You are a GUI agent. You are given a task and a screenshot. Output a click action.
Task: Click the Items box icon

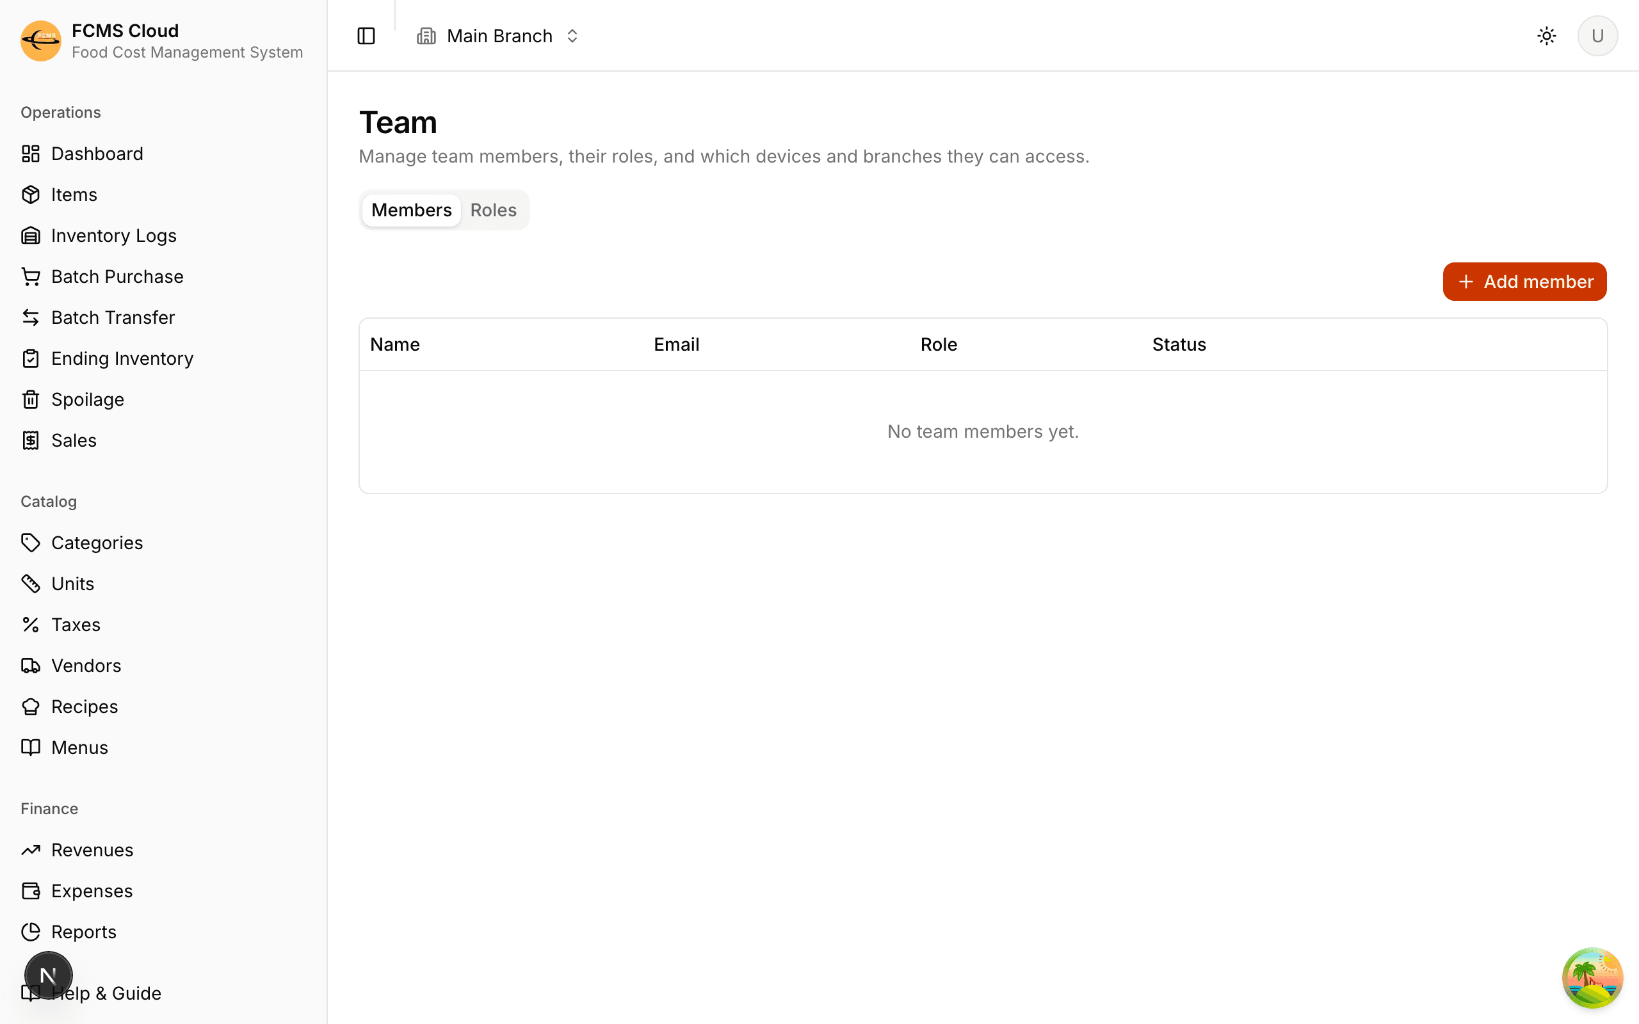pyautogui.click(x=31, y=195)
